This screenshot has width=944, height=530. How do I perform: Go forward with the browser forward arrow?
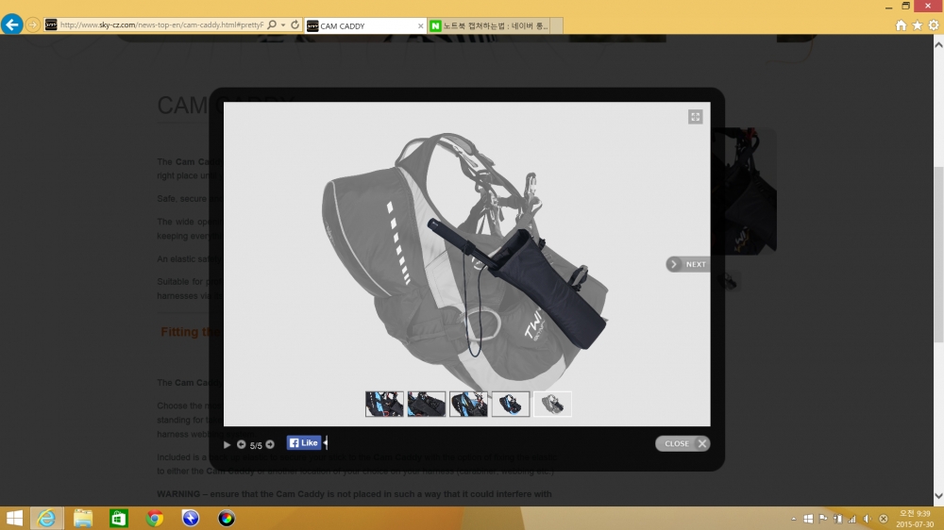[32, 25]
